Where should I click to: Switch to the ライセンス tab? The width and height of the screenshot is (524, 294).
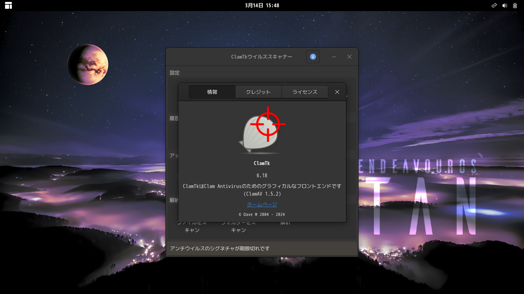305,92
